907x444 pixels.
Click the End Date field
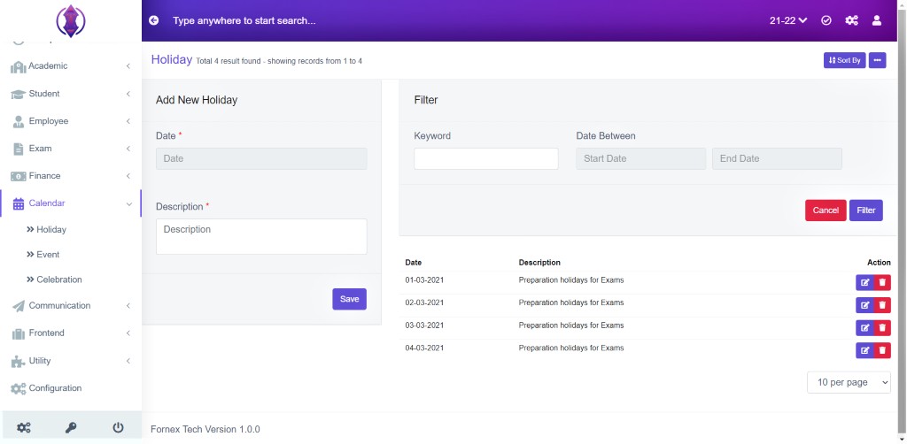(x=777, y=159)
